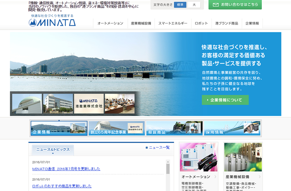Open the スマートエネルギー menu
This screenshot has width=291, height=191.
pyautogui.click(x=173, y=23)
